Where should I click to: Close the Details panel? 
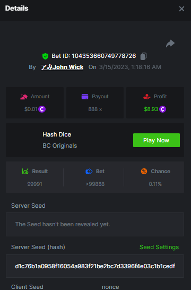pos(181,8)
